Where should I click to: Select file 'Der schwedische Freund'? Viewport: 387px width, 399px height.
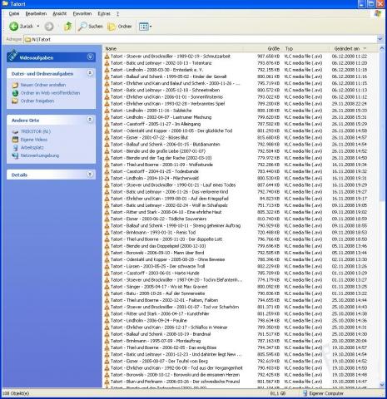tap(176, 382)
